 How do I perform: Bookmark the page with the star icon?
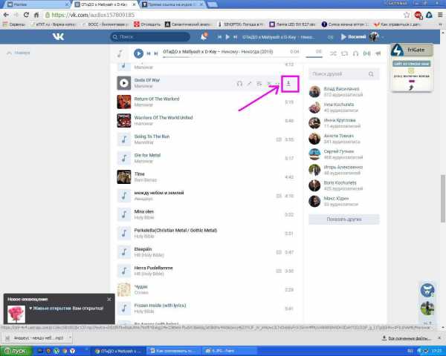click(407, 15)
